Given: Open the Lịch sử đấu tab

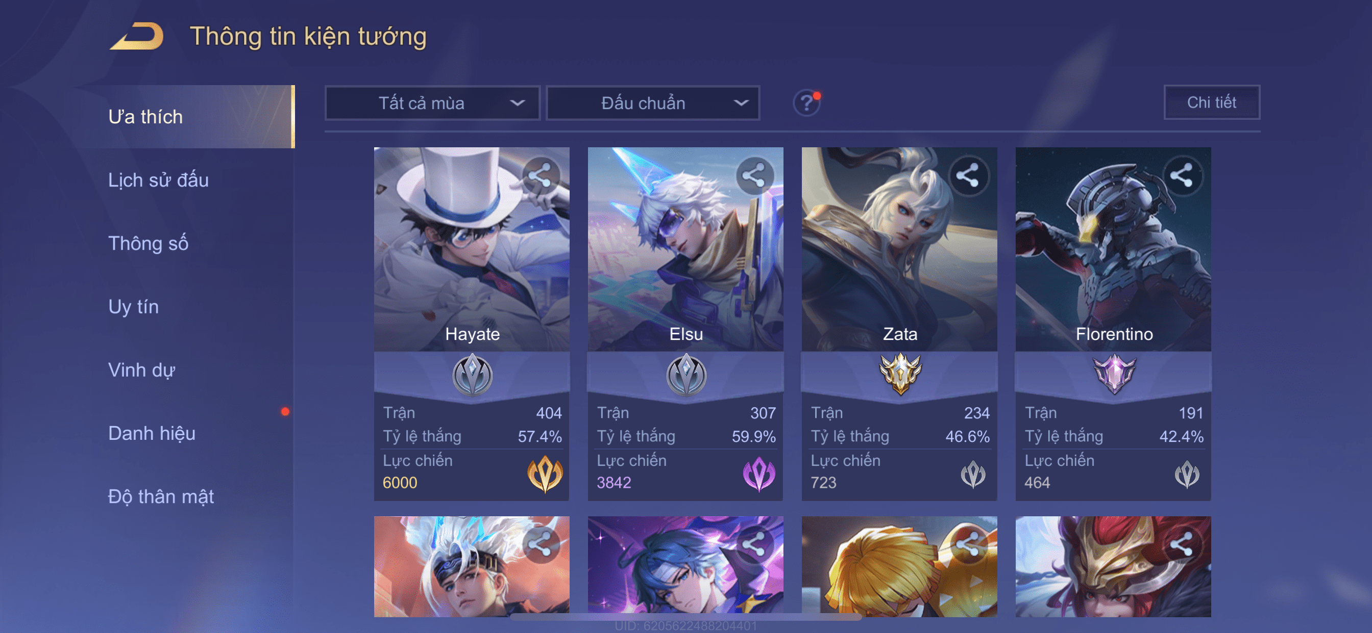Looking at the screenshot, I should point(158,180).
